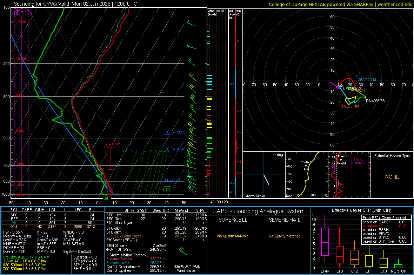Click the 332/23 RM marker on the hodograph
This screenshot has height=275, width=414.
point(340,102)
